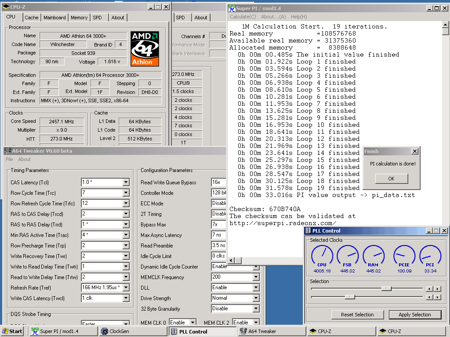Viewport: 450px width, 337px height.
Task: Open the Start menu
Action: pyautogui.click(x=12, y=331)
